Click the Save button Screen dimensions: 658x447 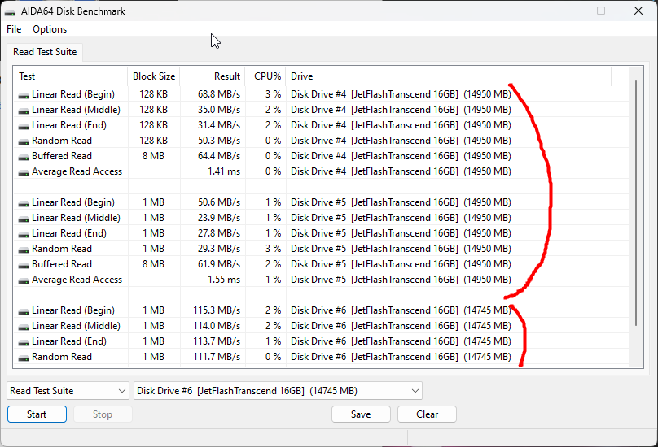click(361, 414)
